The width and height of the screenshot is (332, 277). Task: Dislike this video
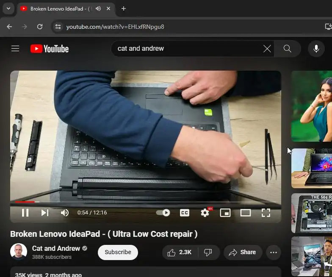(x=208, y=252)
